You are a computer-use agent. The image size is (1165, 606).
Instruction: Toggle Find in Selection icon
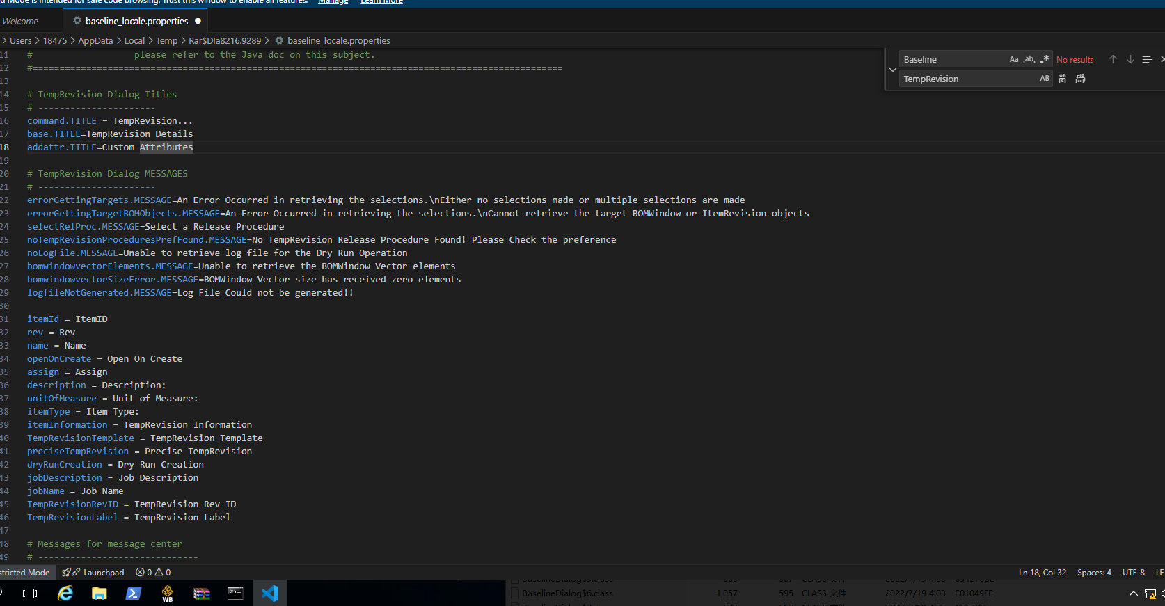(1148, 60)
